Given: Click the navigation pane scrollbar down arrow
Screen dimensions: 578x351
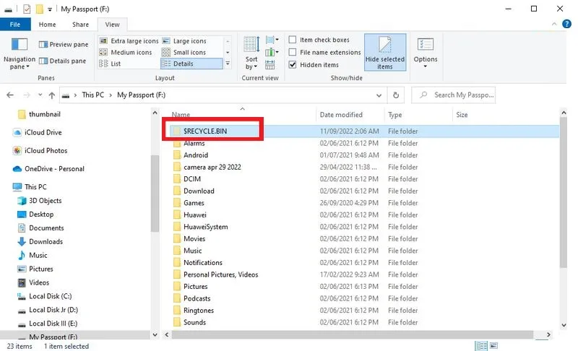Looking at the screenshot, I should pyautogui.click(x=155, y=335).
